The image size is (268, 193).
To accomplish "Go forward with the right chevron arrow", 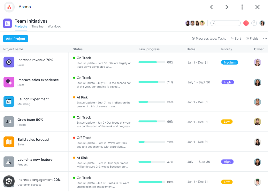I will click(227, 7).
